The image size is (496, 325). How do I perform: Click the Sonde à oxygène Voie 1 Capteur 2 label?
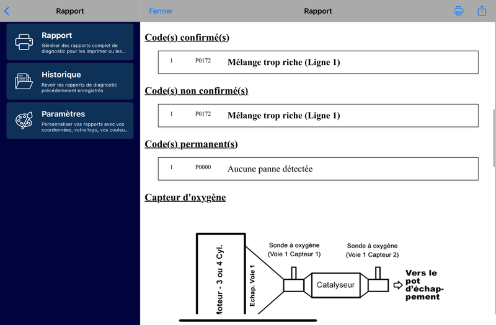[x=373, y=250]
